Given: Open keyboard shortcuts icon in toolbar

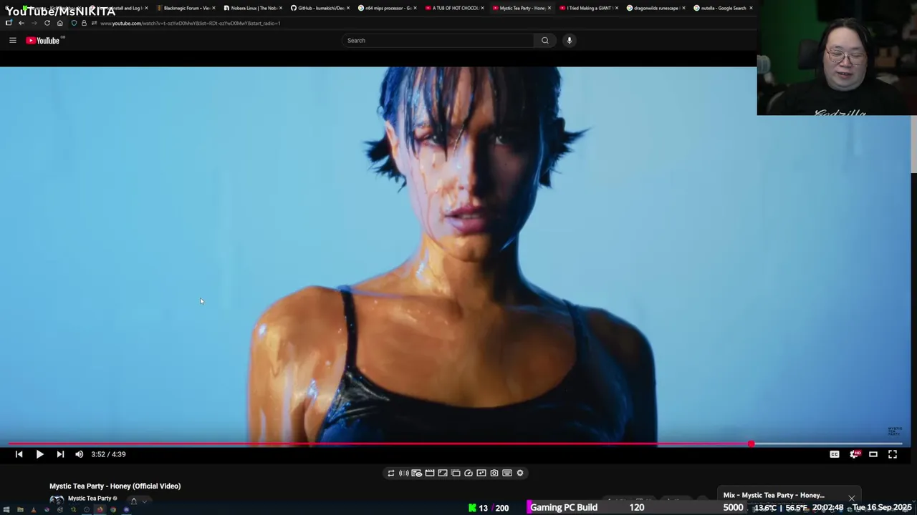Looking at the screenshot, I should click(x=507, y=473).
